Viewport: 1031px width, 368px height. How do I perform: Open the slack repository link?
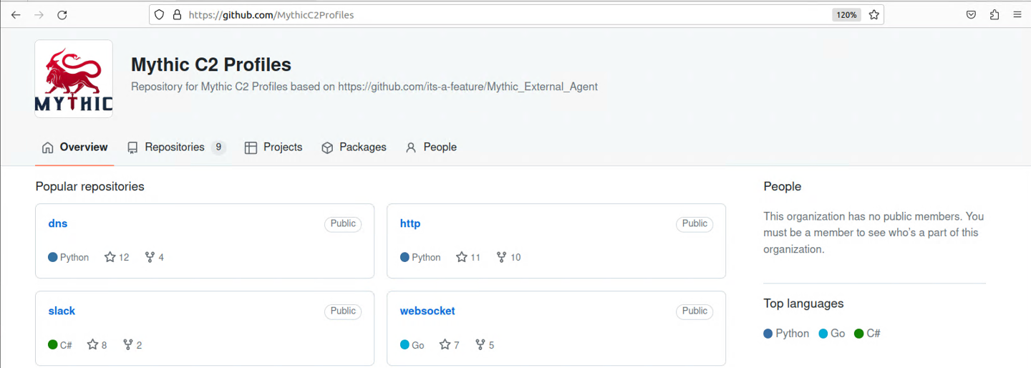(62, 311)
